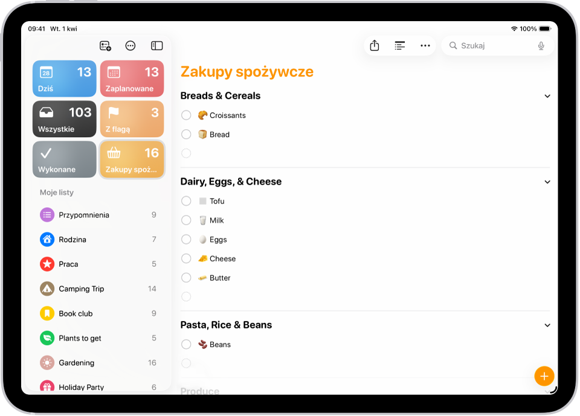Tick the checkbox next to Croissants

click(x=185, y=115)
